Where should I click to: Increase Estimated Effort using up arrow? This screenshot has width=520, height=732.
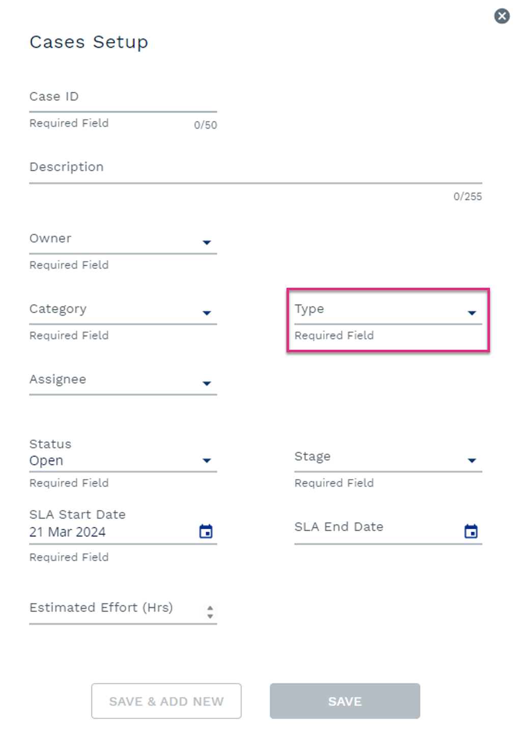210,607
